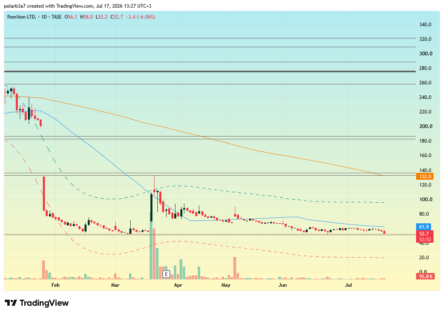Click the tall red volume bar in early May
This screenshot has height=315, width=444.
tap(235, 268)
